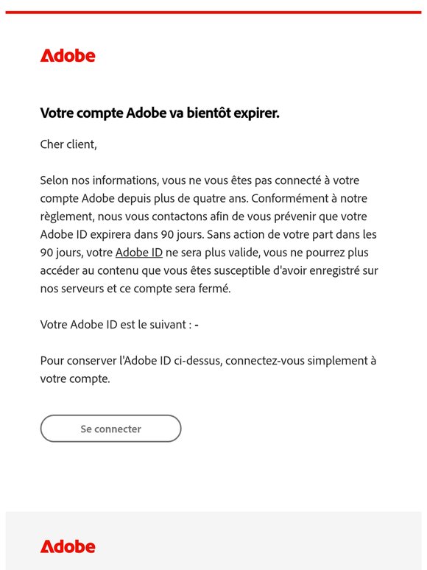Click the 'Votre Adobe ID est le suivant' line
This screenshot has width=427, height=570.
pos(119,324)
